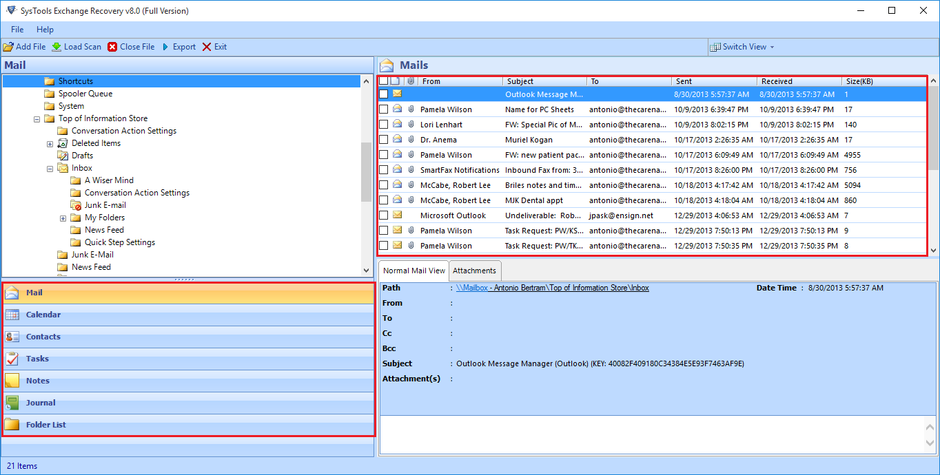
Task: Click the mail list vertical scrollbar thumb
Action: (933, 127)
